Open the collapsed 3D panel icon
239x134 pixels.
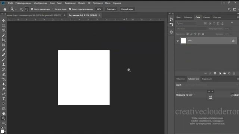tap(171, 32)
